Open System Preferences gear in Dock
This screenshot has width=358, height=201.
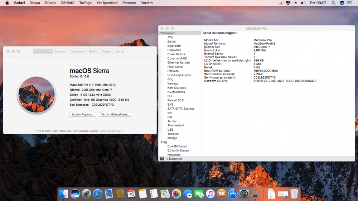point(244,194)
